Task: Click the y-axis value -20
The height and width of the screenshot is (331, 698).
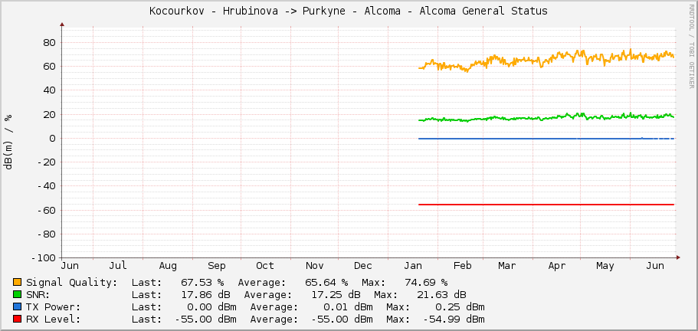Action: (x=46, y=162)
